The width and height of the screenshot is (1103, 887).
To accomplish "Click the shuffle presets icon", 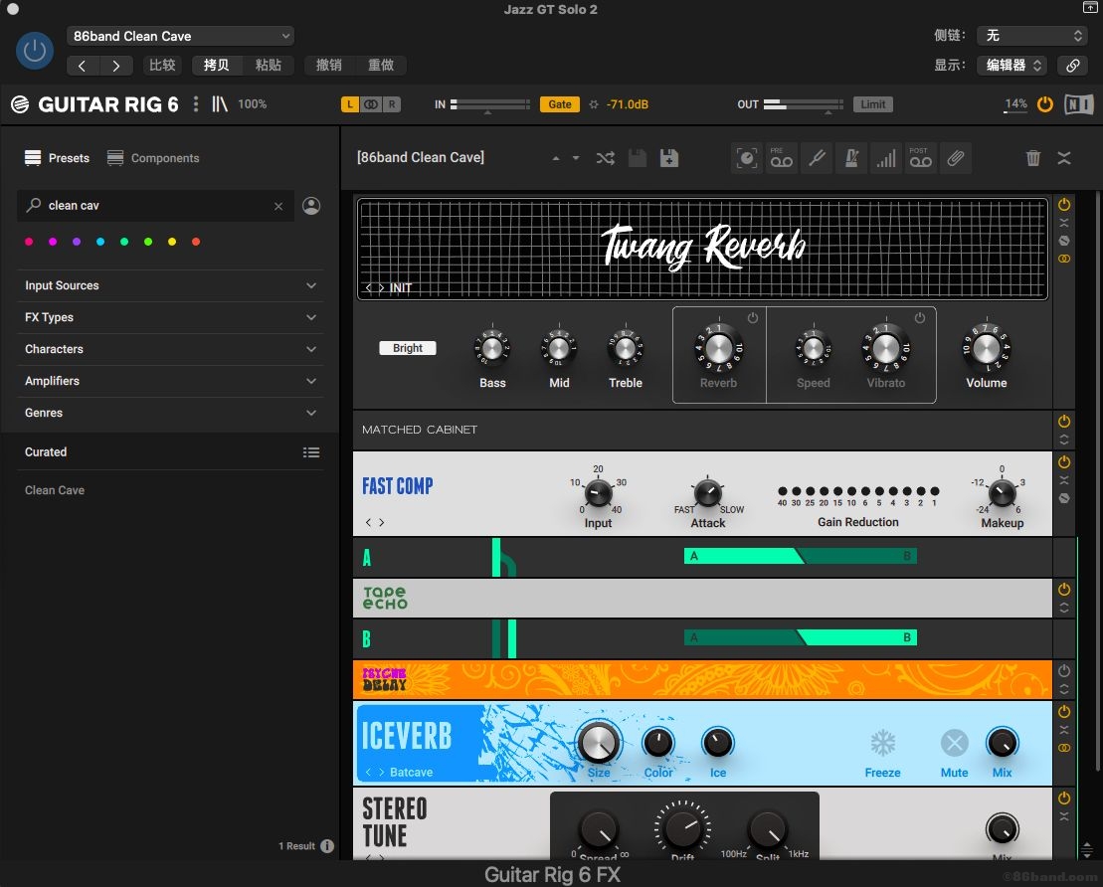I will click(605, 158).
